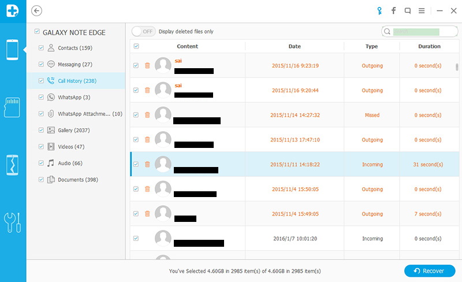Select the date 2015/11/13 17:47:10
Image resolution: width=462 pixels, height=282 pixels.
click(x=295, y=140)
